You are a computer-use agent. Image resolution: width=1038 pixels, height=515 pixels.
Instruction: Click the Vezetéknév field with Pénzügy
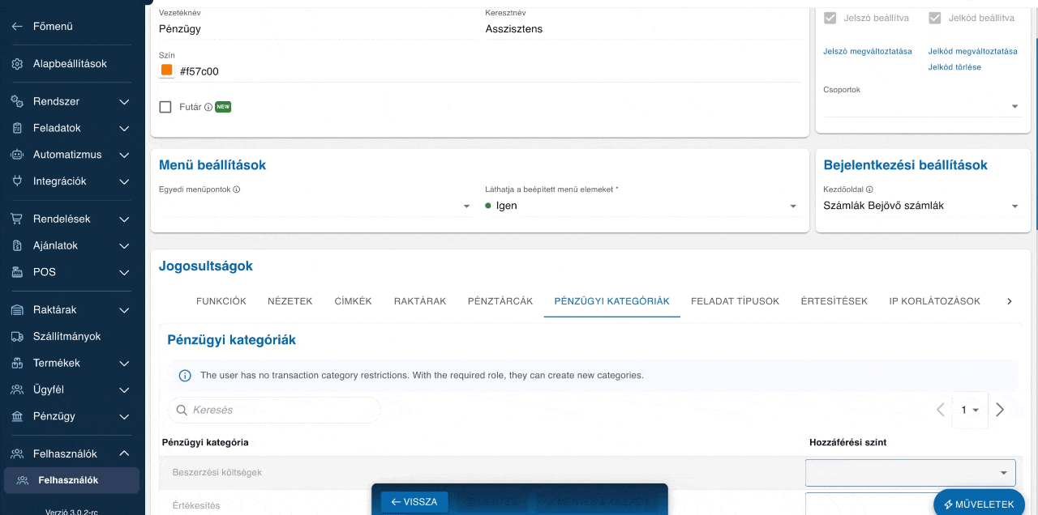point(316,29)
